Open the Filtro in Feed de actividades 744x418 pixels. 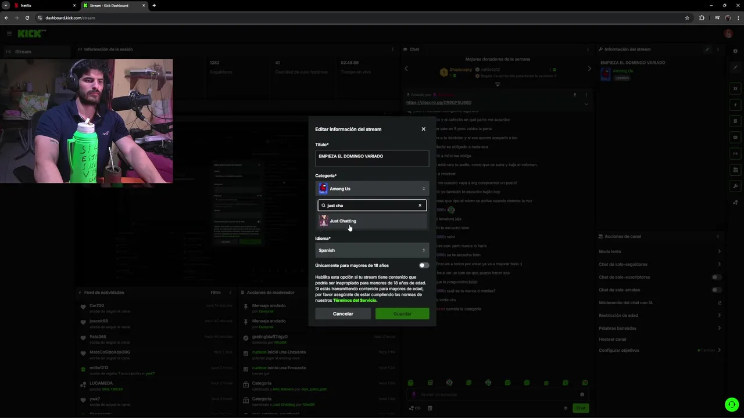[x=216, y=293]
